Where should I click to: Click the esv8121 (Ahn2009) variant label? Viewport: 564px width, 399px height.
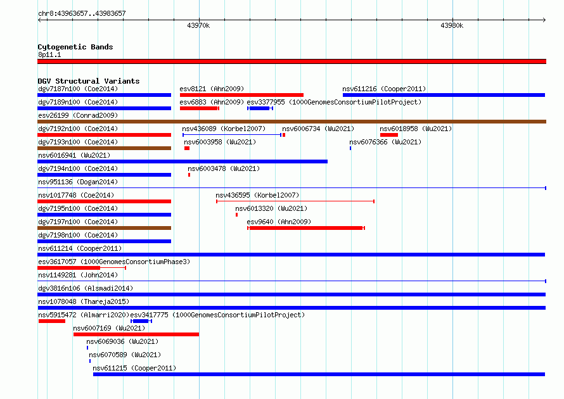pyautogui.click(x=212, y=89)
